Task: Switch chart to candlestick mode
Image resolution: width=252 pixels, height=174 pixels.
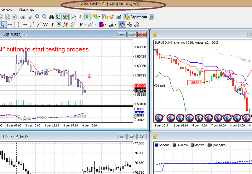Action: [87, 17]
